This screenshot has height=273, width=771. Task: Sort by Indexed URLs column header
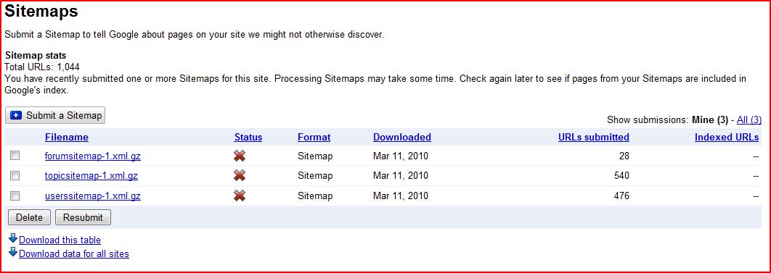point(726,138)
